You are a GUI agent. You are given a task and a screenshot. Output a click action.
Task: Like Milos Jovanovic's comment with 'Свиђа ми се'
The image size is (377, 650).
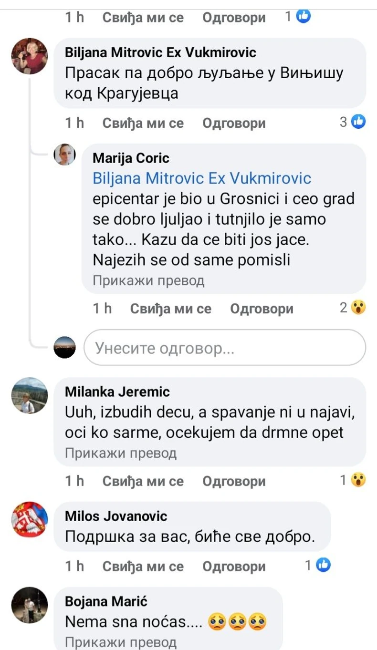point(143,566)
